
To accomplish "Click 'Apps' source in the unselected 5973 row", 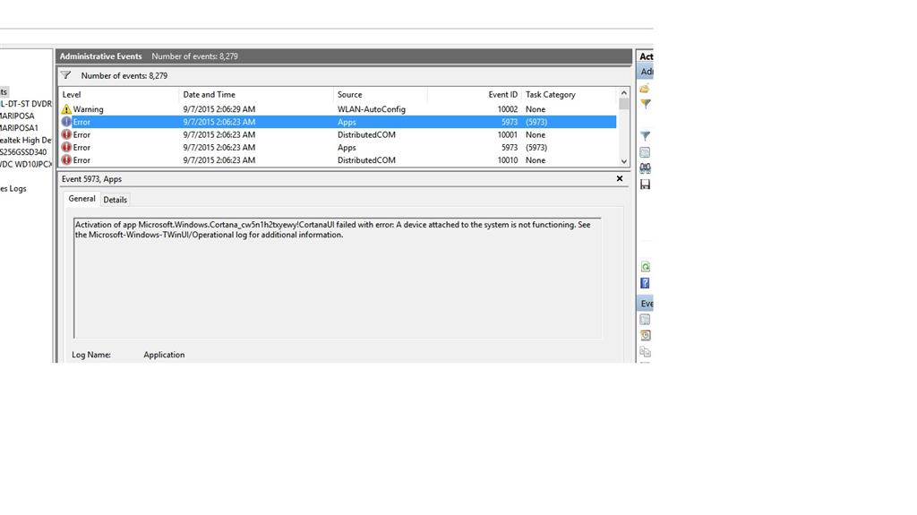I will pyautogui.click(x=347, y=148).
